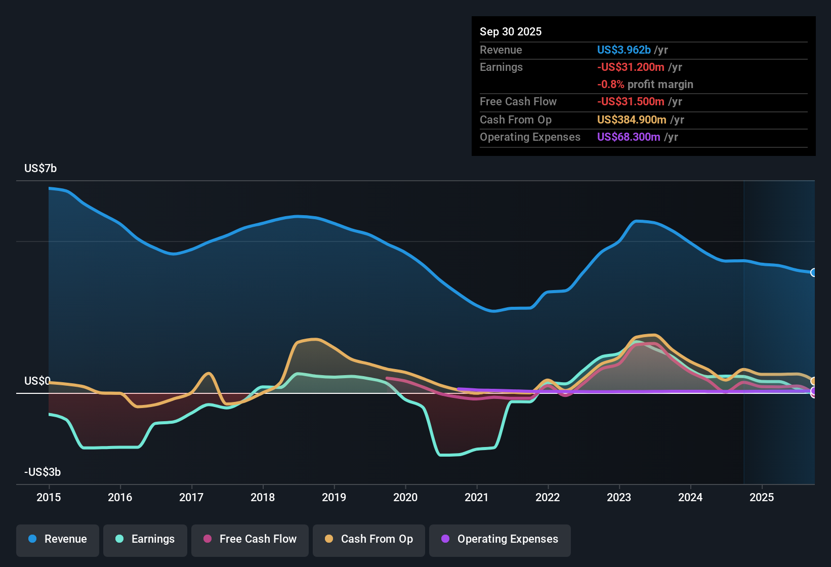Toggle the Cash From Op legend button
This screenshot has height=567, width=831.
[369, 541]
